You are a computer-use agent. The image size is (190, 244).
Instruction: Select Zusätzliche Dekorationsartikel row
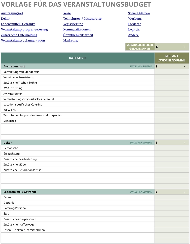coord(78,170)
